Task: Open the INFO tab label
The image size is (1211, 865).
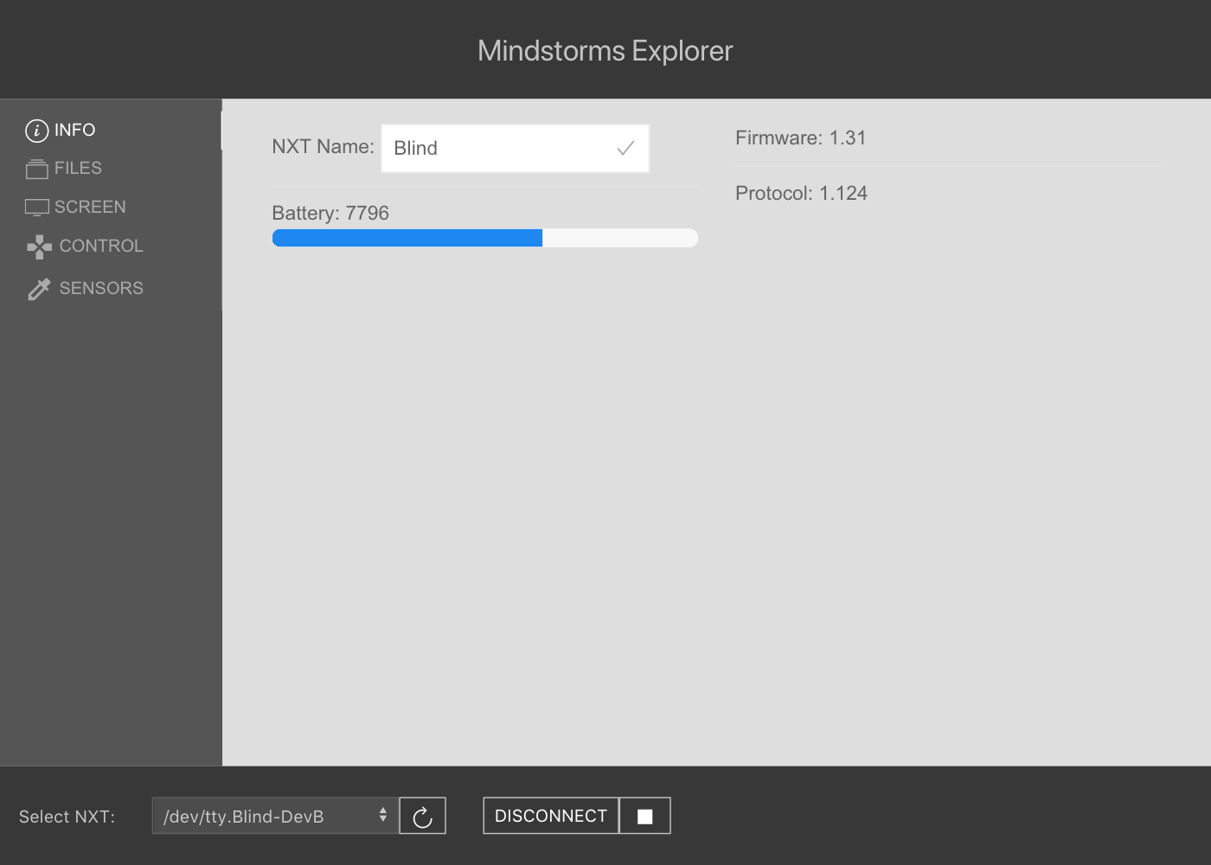Action: click(x=74, y=130)
